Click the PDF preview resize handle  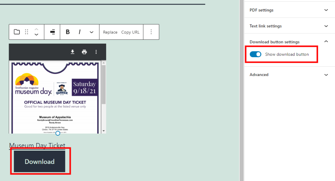pyautogui.click(x=58, y=133)
